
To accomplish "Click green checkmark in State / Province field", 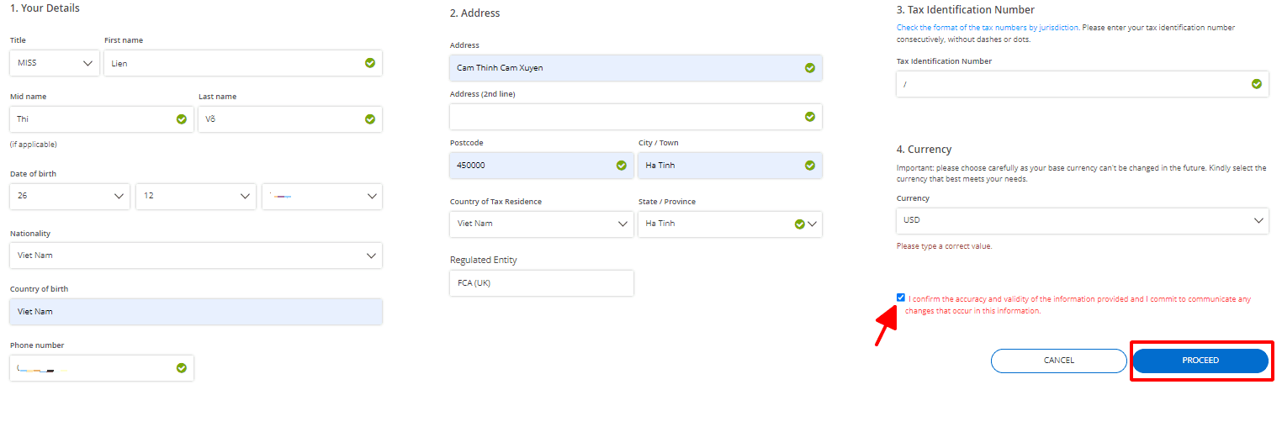I will tap(799, 224).
